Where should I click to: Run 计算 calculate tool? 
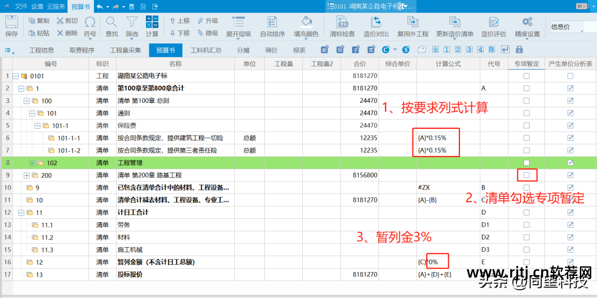pyautogui.click(x=152, y=27)
